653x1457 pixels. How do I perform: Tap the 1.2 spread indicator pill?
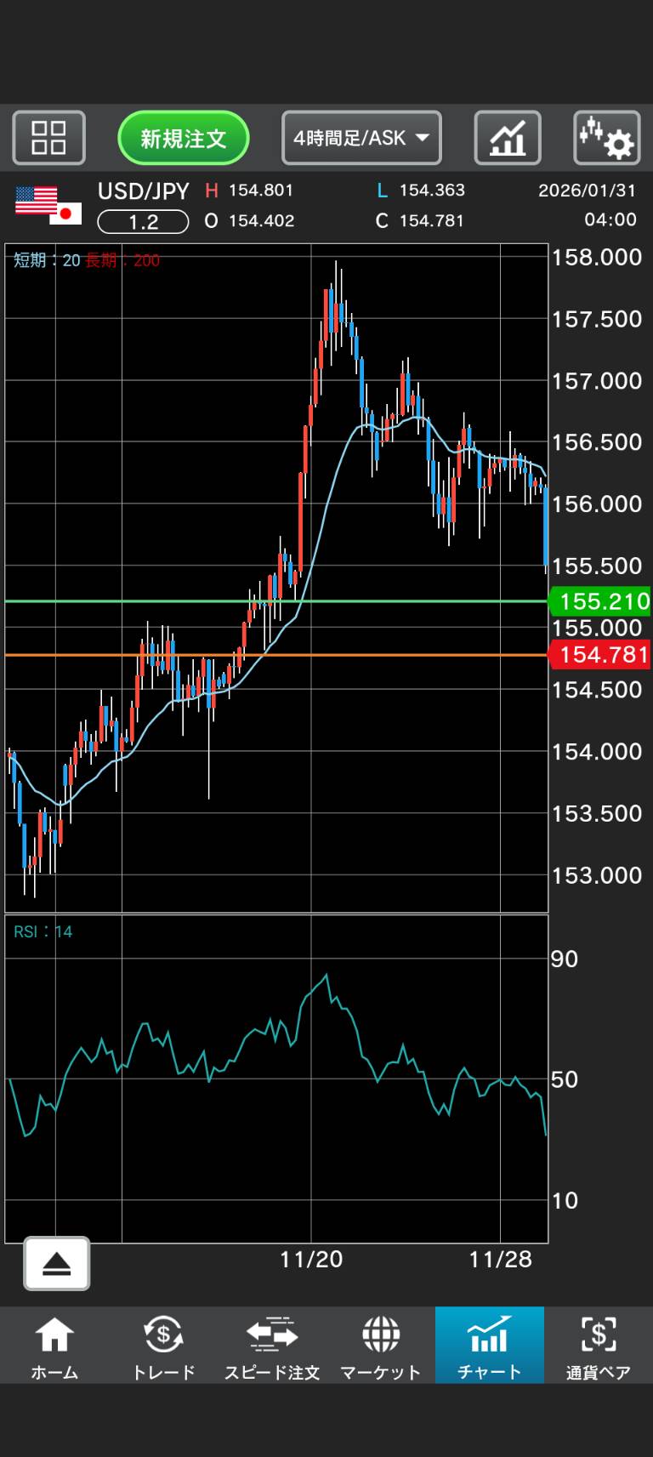coord(143,222)
